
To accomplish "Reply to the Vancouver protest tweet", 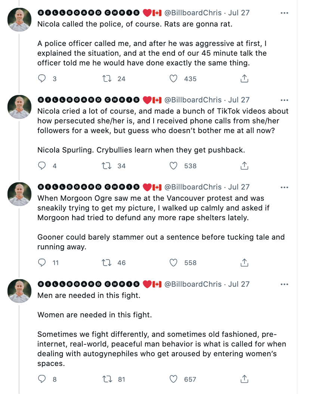I will pyautogui.click(x=42, y=262).
